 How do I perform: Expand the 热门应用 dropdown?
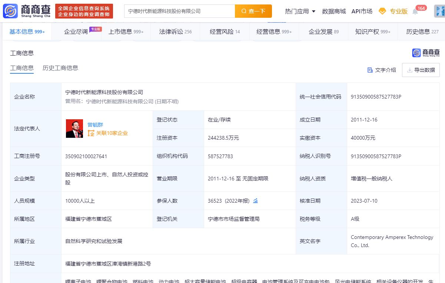coord(300,11)
